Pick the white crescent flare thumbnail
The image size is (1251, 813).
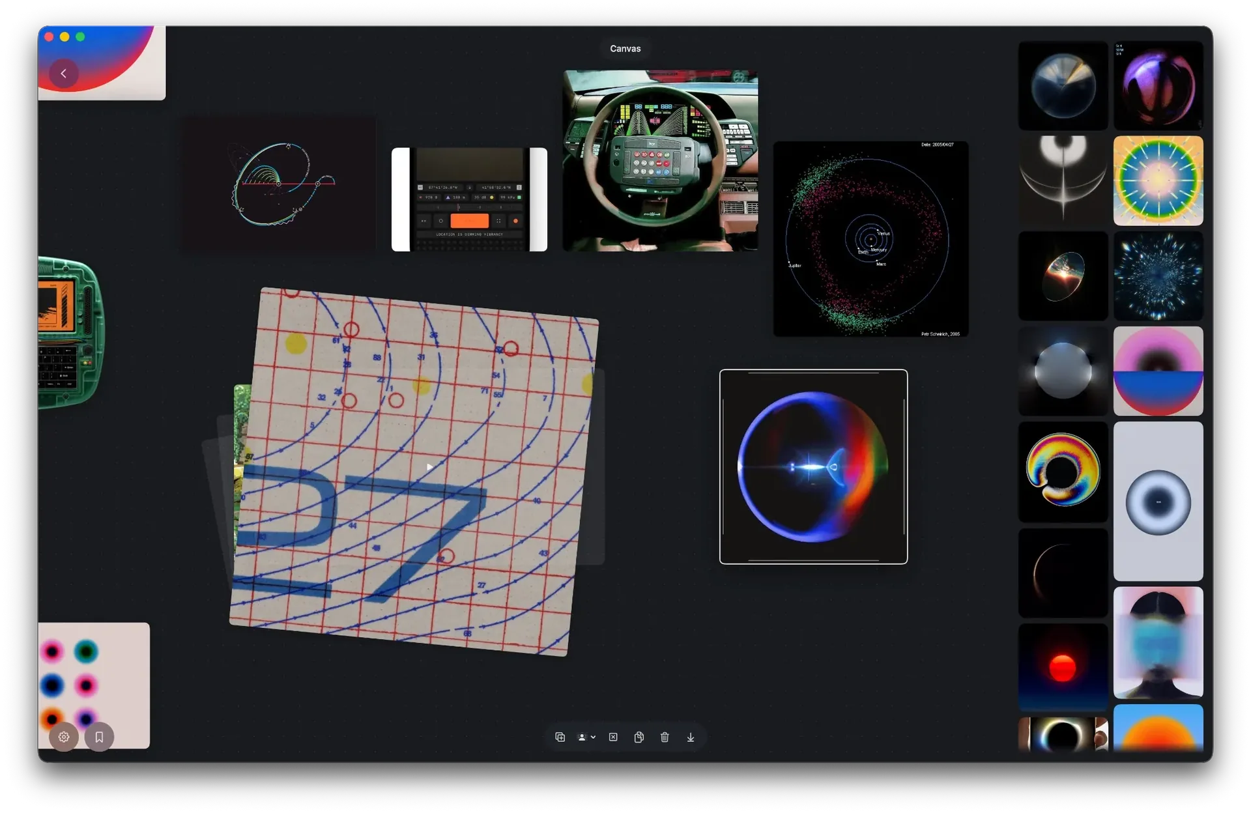tap(1063, 180)
